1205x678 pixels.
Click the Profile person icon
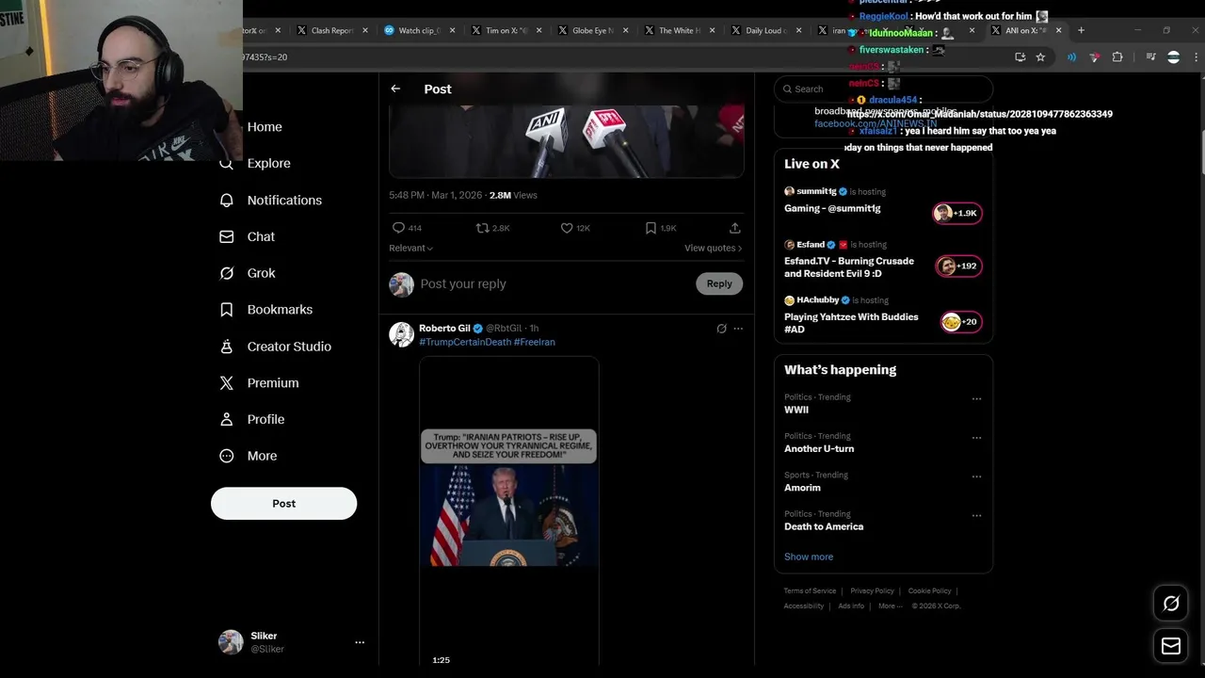pos(226,419)
